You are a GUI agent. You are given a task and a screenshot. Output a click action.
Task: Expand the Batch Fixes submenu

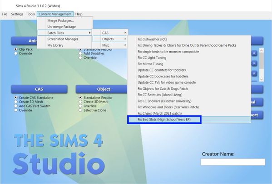64,33
